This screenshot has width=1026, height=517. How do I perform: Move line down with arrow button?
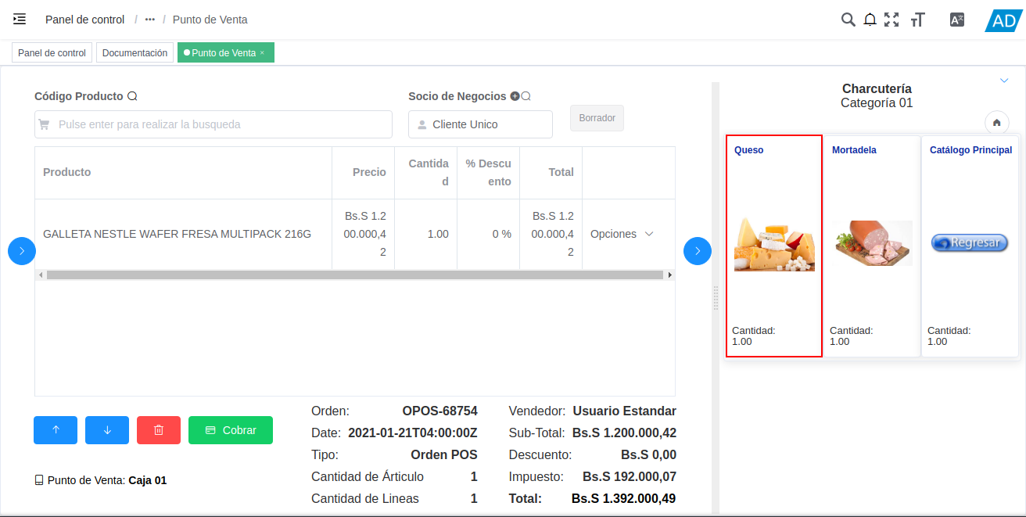click(x=107, y=430)
